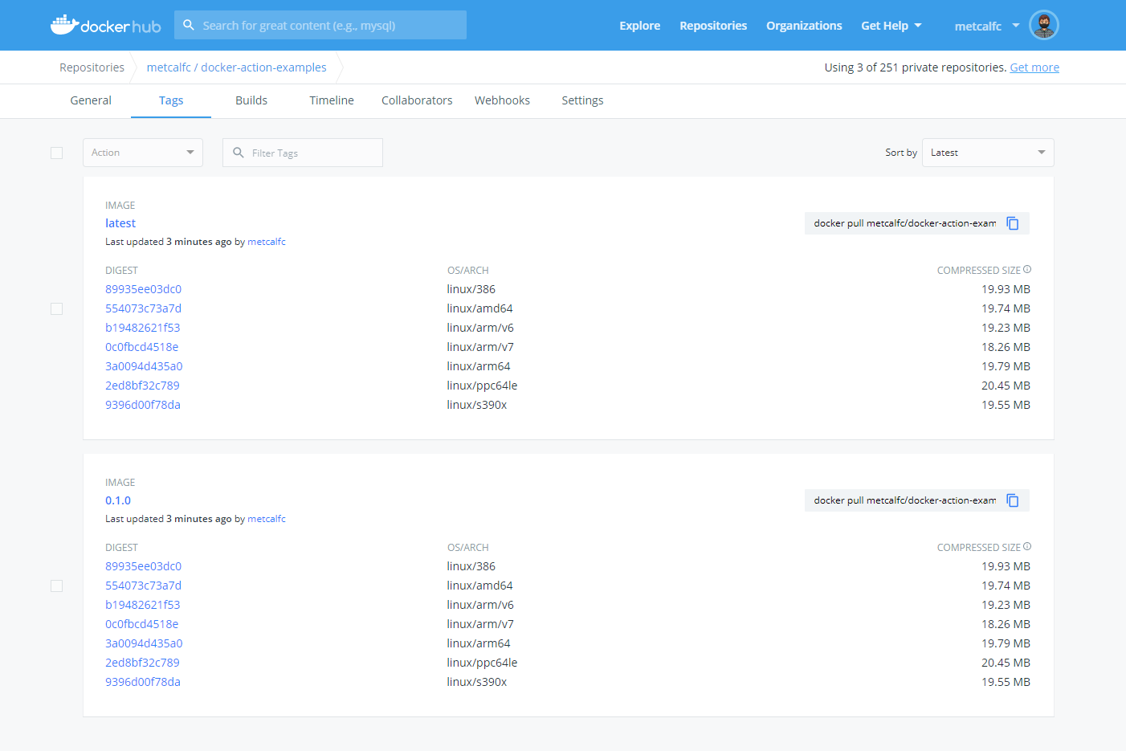Copy the docker pull command for latest
The width and height of the screenshot is (1126, 751).
pos(1013,223)
